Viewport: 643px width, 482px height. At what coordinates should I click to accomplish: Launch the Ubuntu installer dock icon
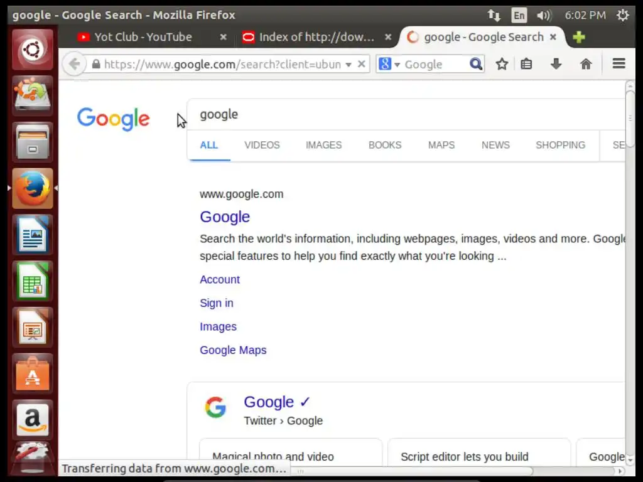pos(33,96)
